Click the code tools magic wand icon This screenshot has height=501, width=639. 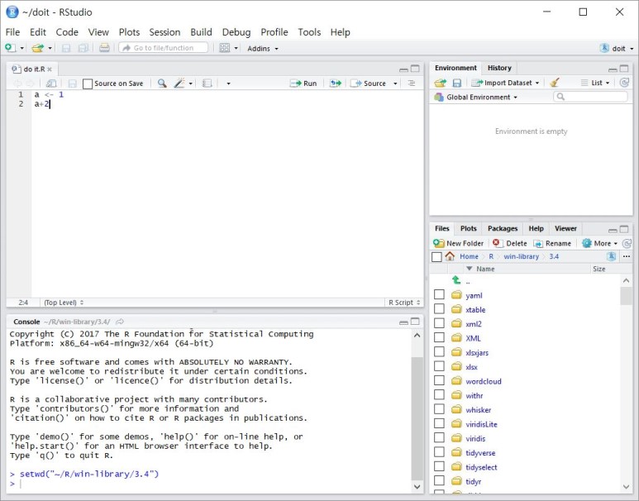point(179,83)
